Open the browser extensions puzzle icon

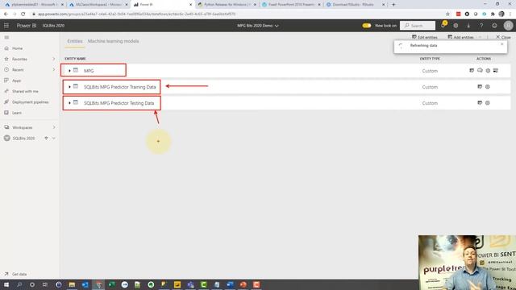pyautogui.click(x=493, y=14)
